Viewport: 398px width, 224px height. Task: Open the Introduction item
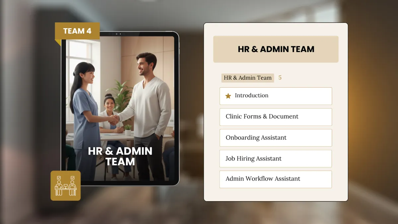pos(276,96)
